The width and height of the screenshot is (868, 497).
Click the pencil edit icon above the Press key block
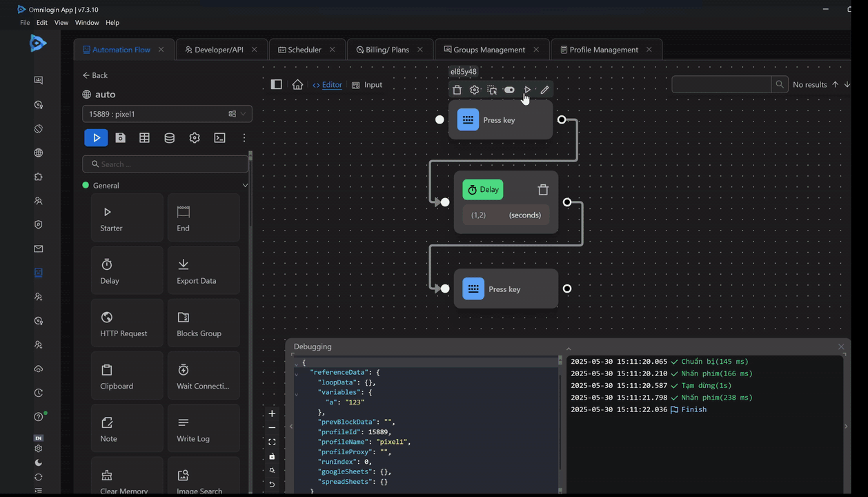click(544, 90)
